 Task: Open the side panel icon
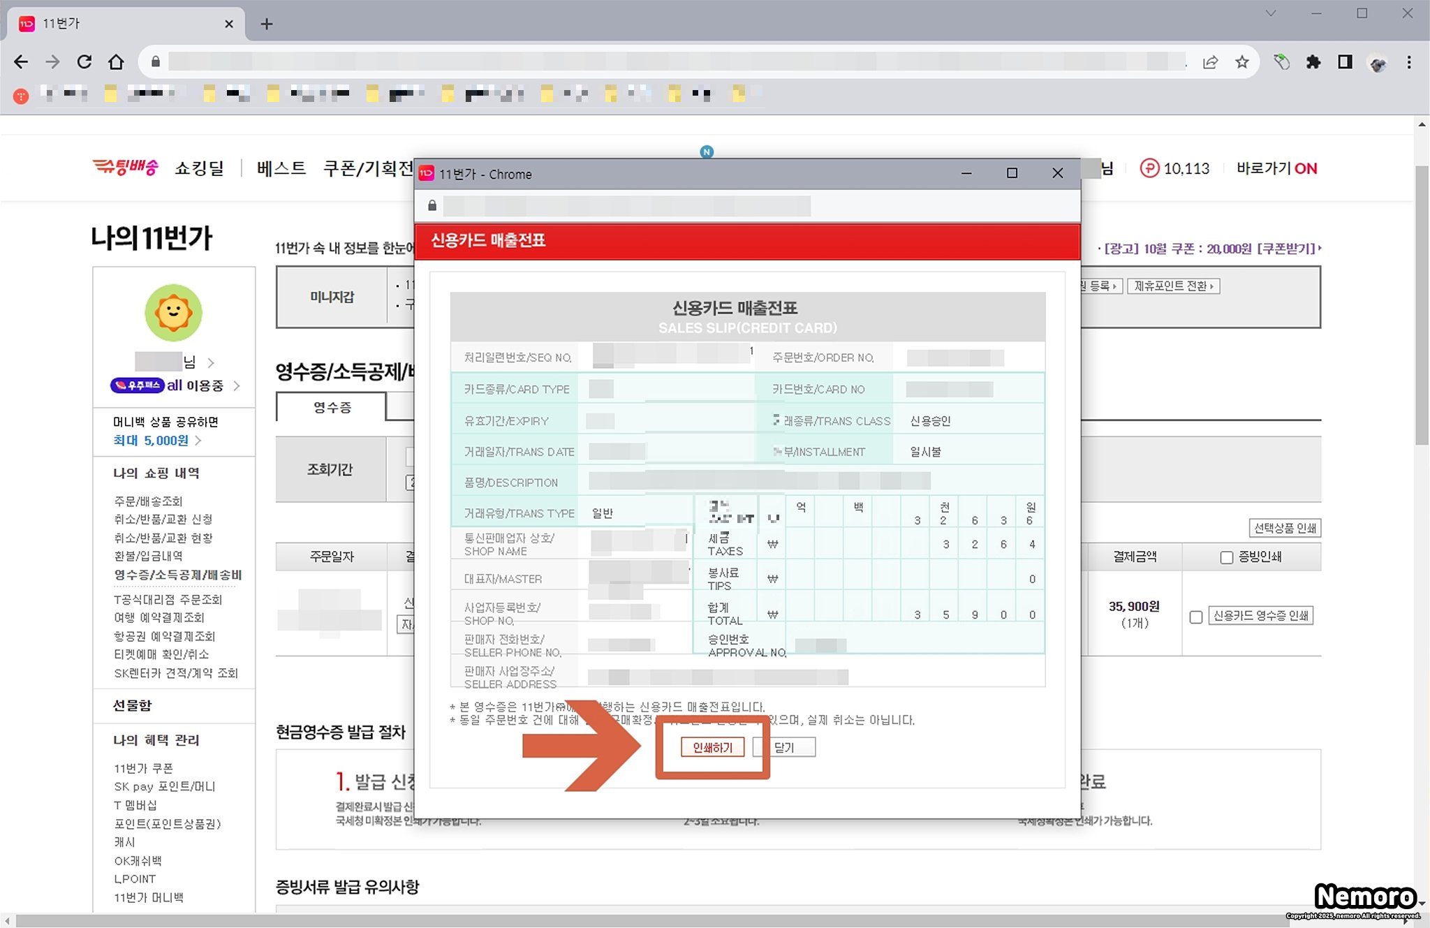point(1345,62)
